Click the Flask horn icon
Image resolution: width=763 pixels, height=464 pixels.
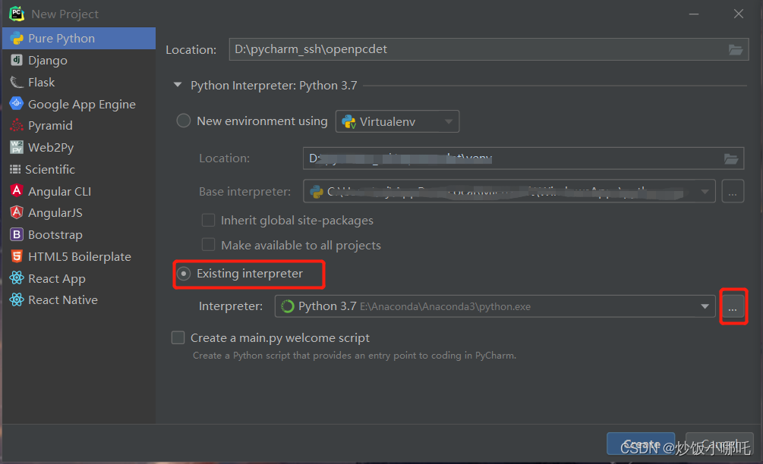click(17, 82)
